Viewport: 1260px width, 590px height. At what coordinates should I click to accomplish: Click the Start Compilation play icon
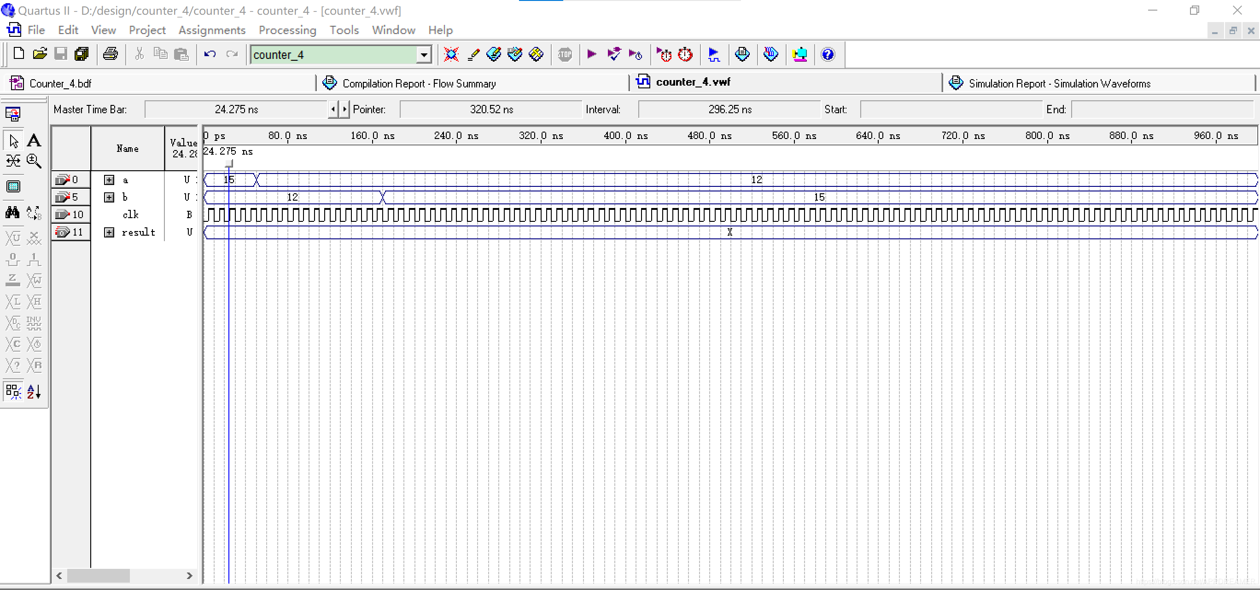pos(591,54)
